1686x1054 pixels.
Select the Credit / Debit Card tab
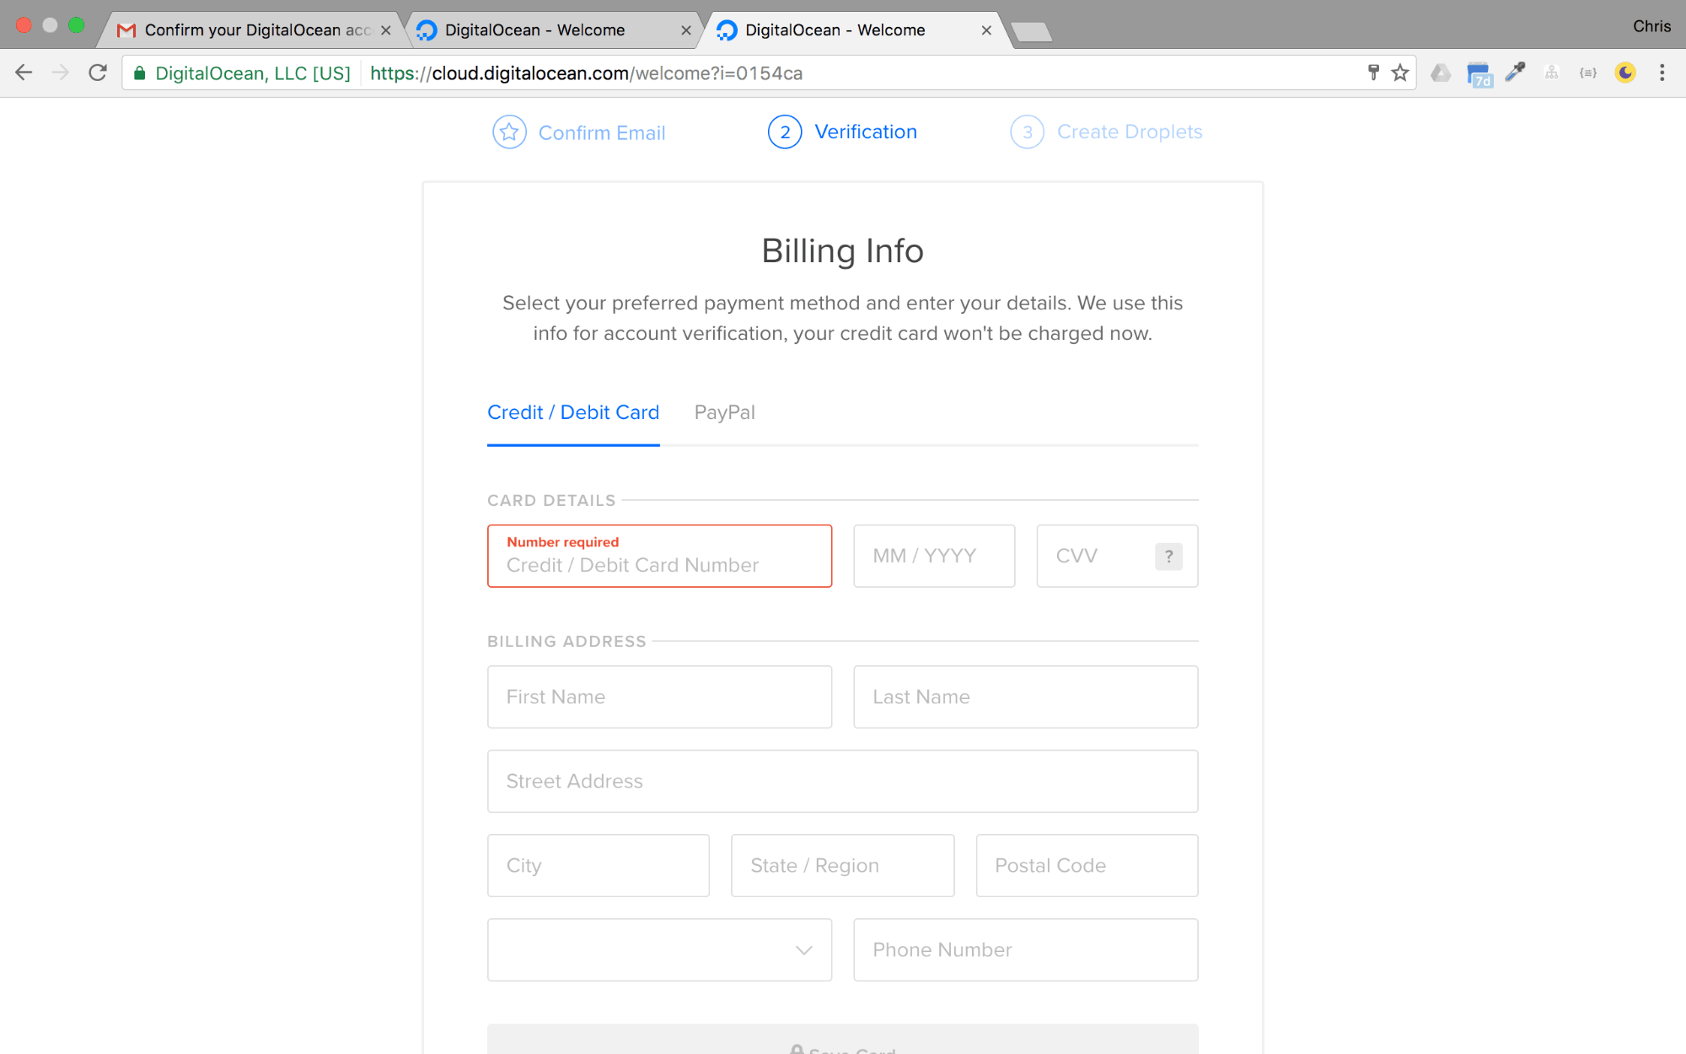tap(573, 413)
